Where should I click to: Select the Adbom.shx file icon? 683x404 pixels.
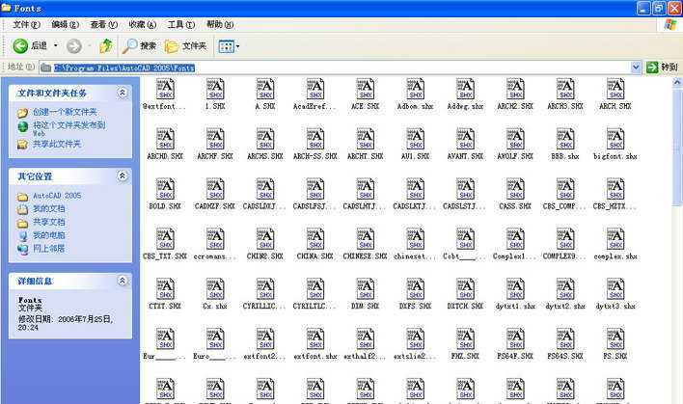[x=416, y=89]
